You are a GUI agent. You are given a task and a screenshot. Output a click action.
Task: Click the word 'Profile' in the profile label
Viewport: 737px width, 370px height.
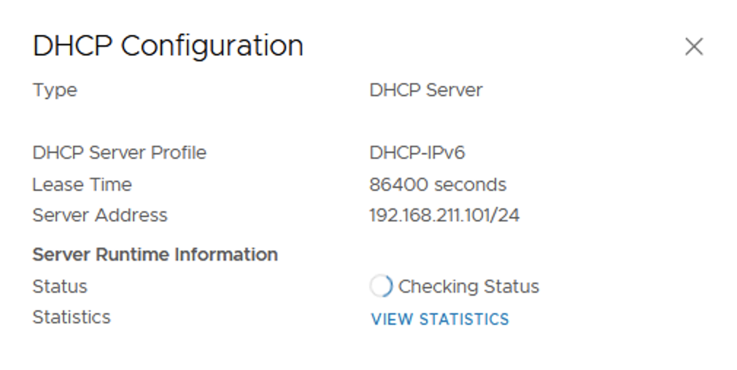178,153
